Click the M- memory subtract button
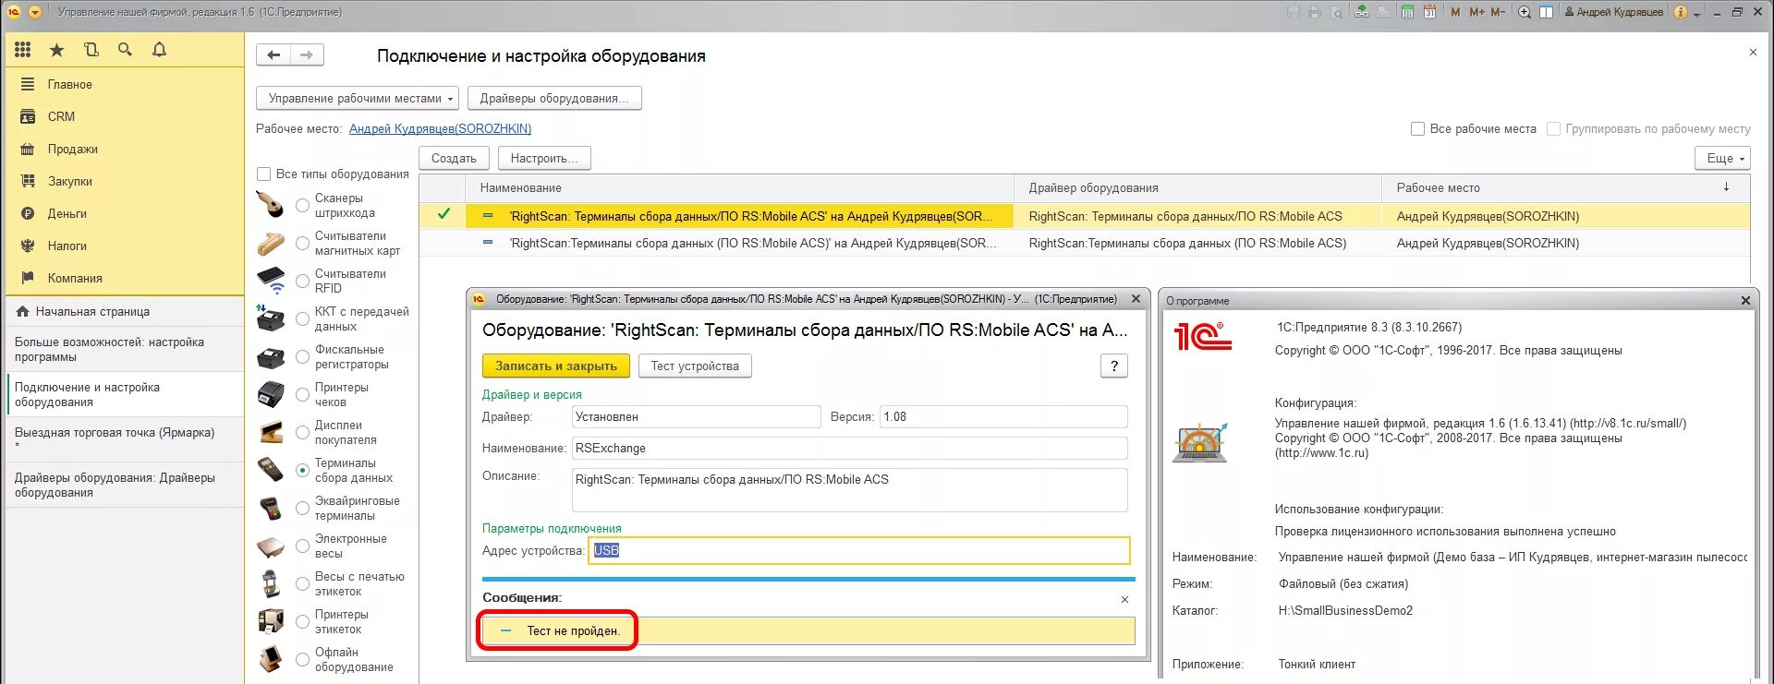This screenshot has width=1774, height=684. click(1498, 12)
